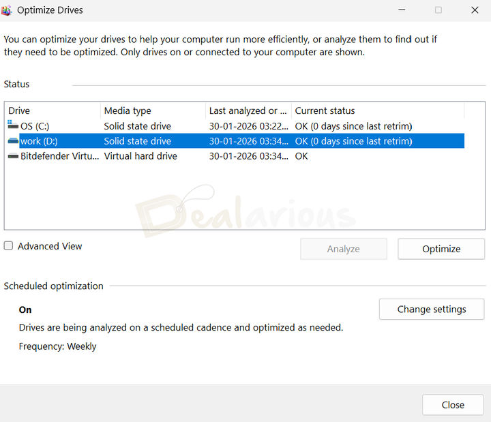This screenshot has height=422, width=491.
Task: Close the window with the title bar X
Action: [475, 10]
